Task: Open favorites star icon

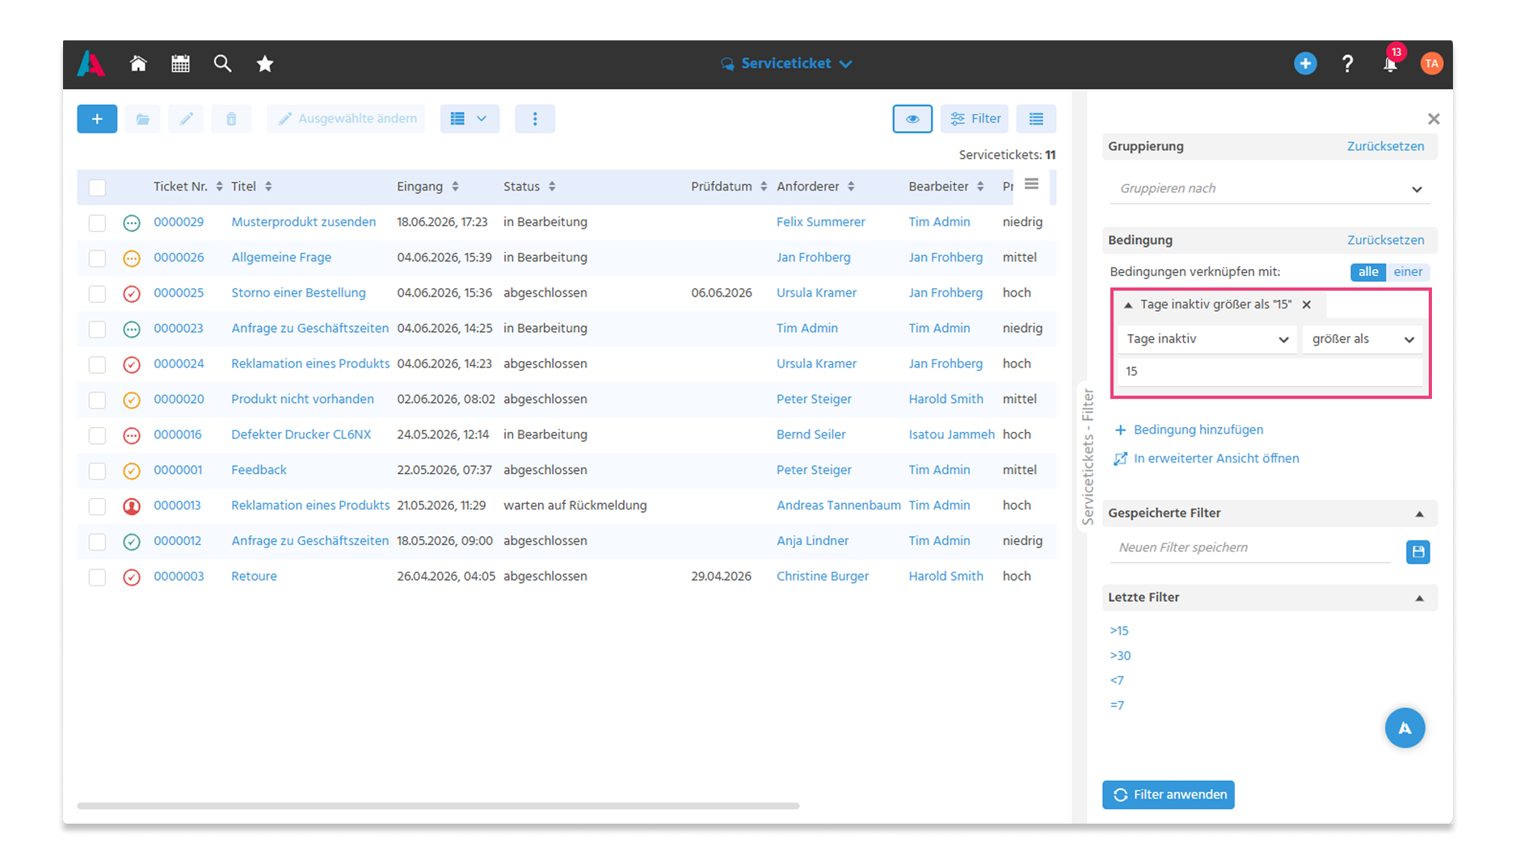Action: pos(264,64)
